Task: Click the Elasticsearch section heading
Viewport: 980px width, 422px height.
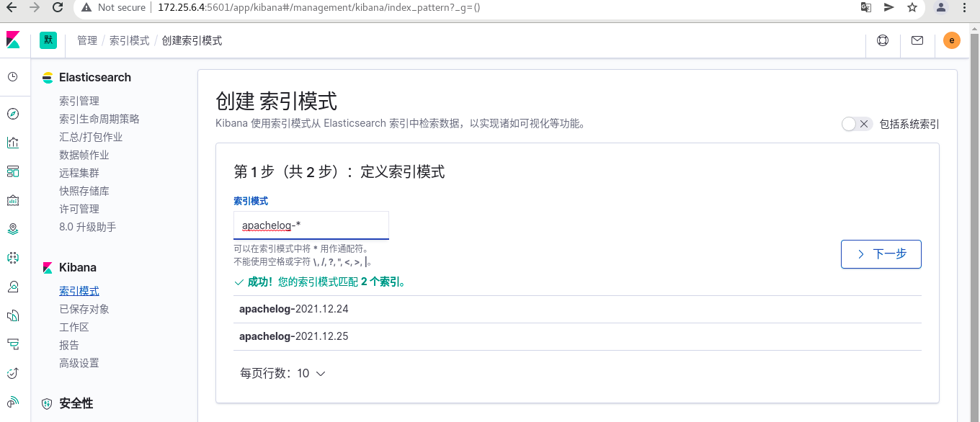Action: (95, 77)
